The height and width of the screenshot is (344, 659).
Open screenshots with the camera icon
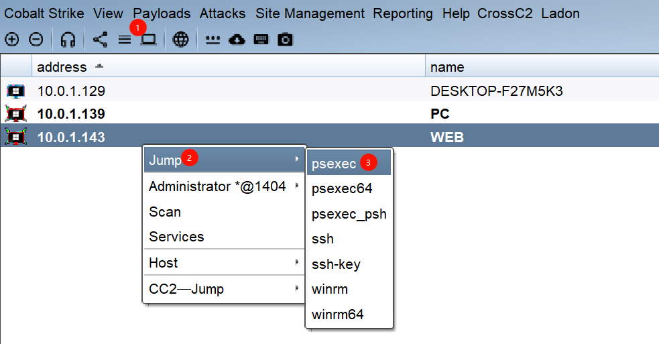(x=286, y=40)
